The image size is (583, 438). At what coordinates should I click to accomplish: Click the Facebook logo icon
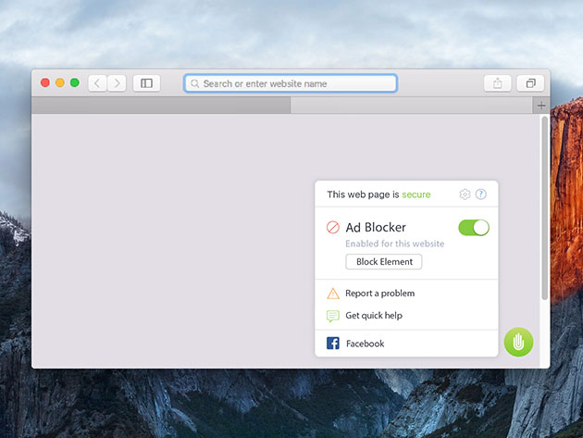tap(333, 344)
